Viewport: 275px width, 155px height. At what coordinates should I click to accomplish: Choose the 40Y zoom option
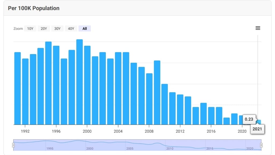(71, 29)
